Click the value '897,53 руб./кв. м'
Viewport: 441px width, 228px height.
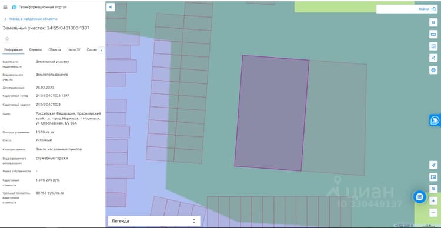click(x=50, y=193)
